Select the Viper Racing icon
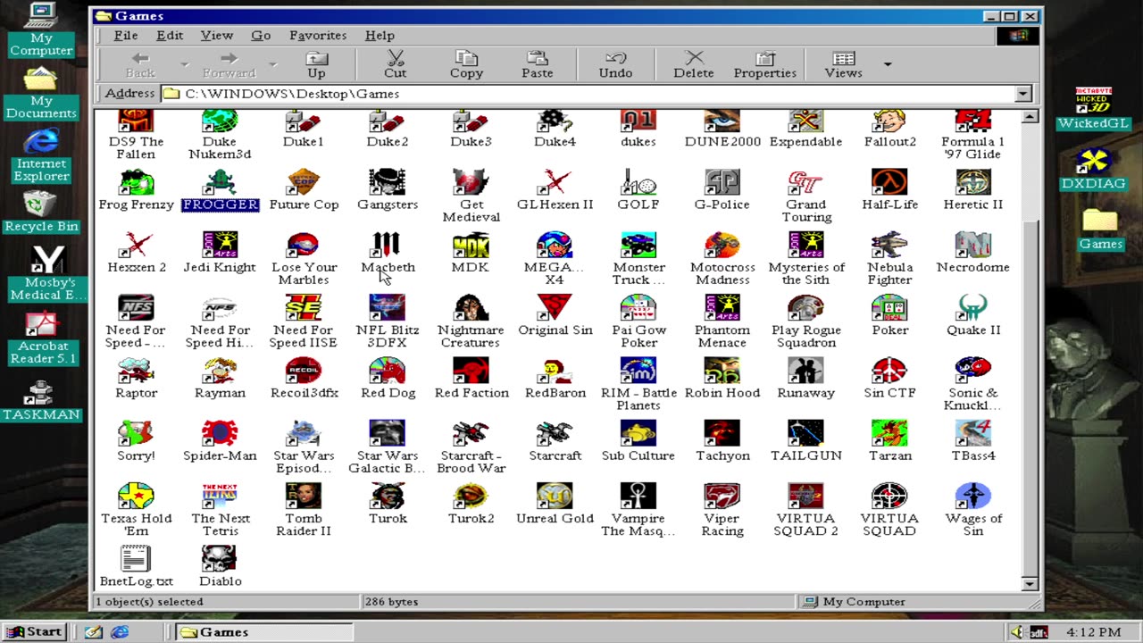 click(722, 496)
